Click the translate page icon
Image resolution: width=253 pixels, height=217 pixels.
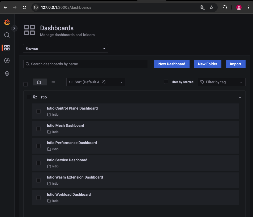coord(203,7)
